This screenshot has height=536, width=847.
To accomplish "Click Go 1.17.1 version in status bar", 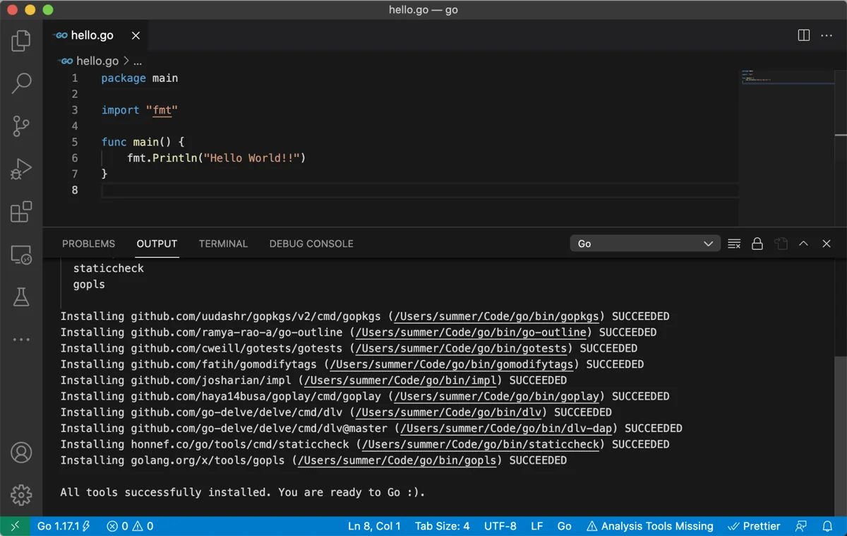I will point(64,526).
